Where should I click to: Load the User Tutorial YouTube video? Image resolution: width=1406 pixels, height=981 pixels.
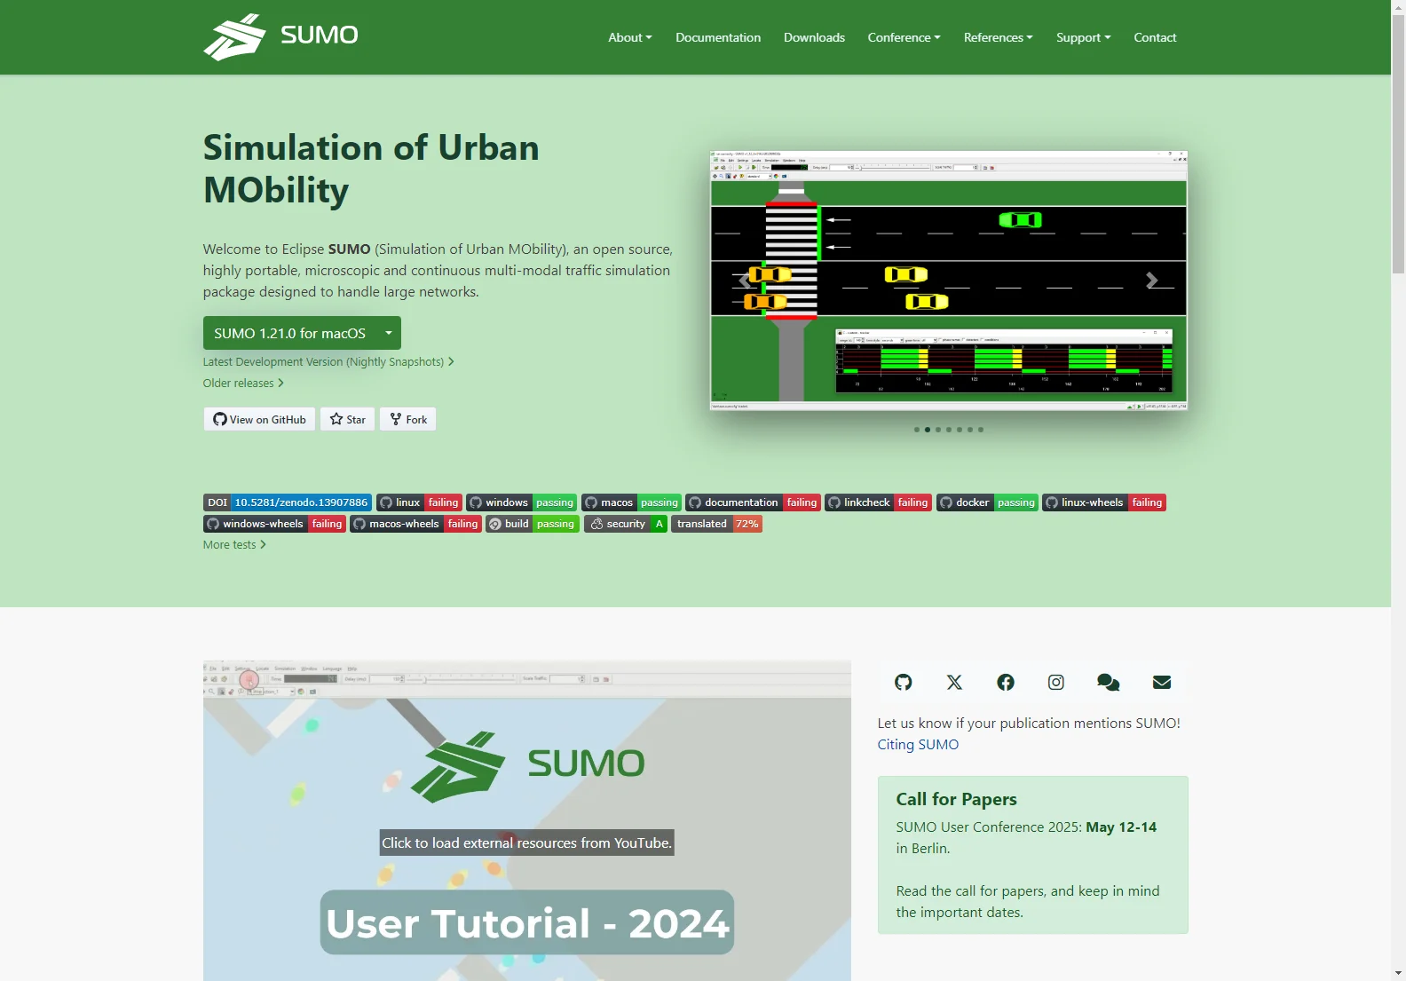pyautogui.click(x=526, y=843)
